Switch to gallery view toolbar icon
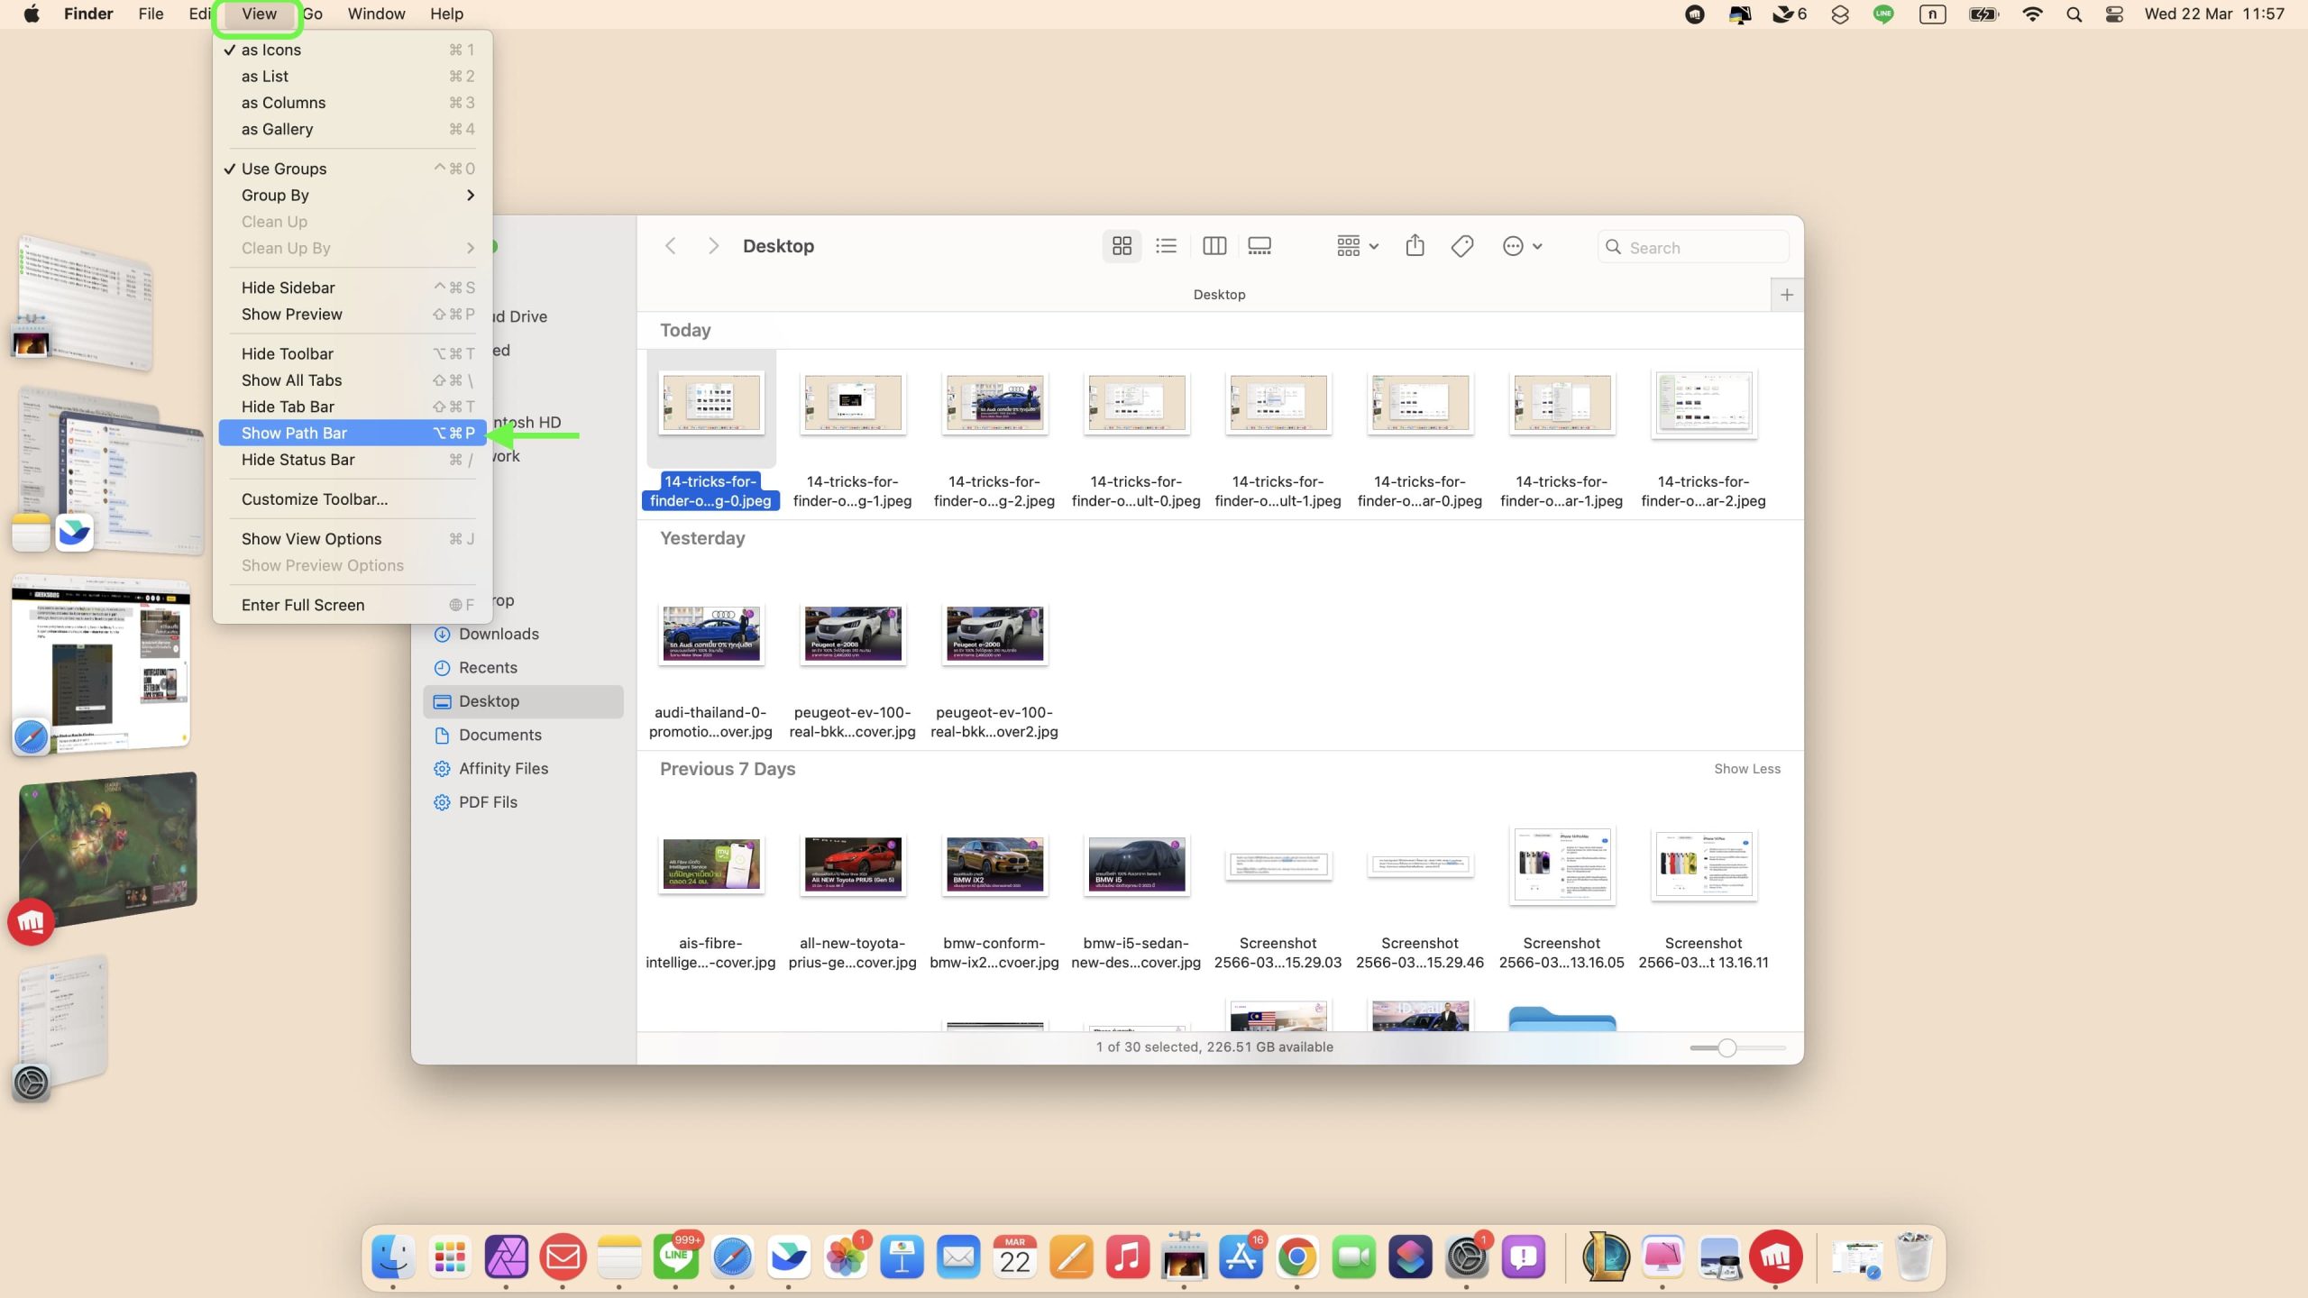The width and height of the screenshot is (2308, 1298). 1259,246
